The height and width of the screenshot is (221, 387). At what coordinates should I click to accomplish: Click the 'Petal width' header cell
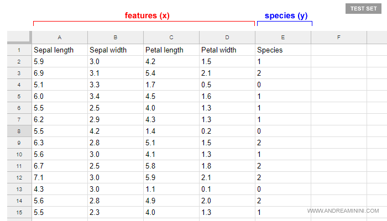(x=219, y=50)
